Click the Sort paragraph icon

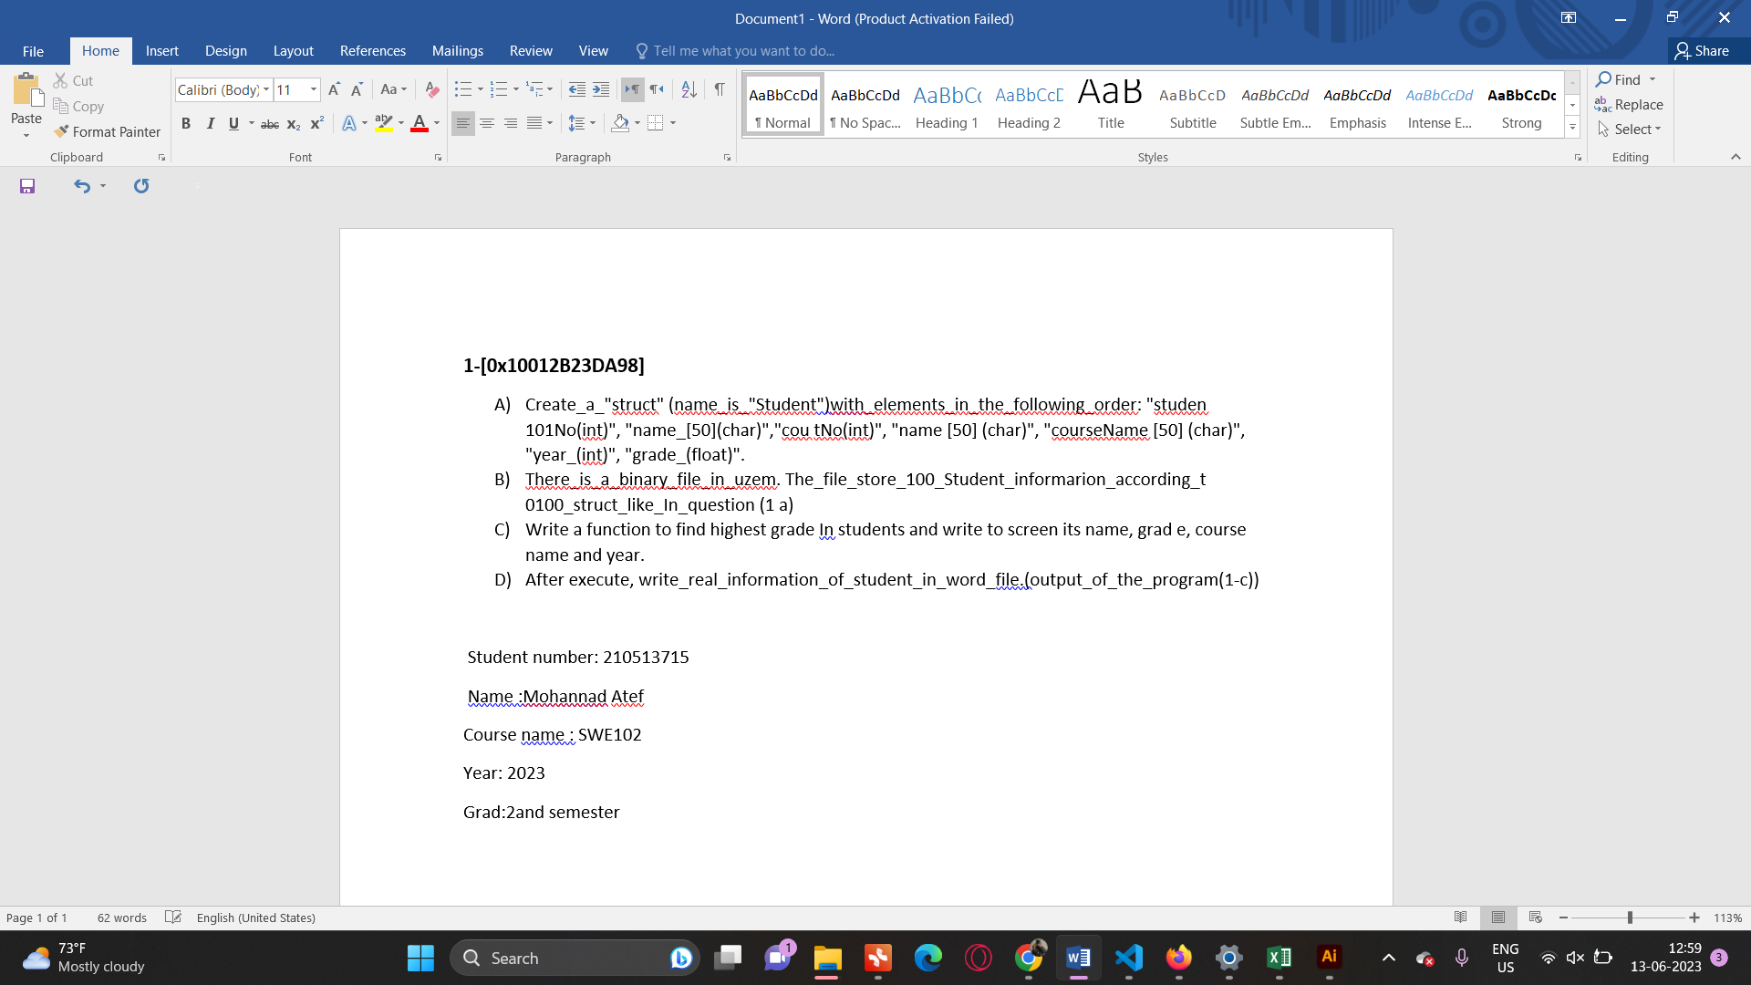[689, 89]
